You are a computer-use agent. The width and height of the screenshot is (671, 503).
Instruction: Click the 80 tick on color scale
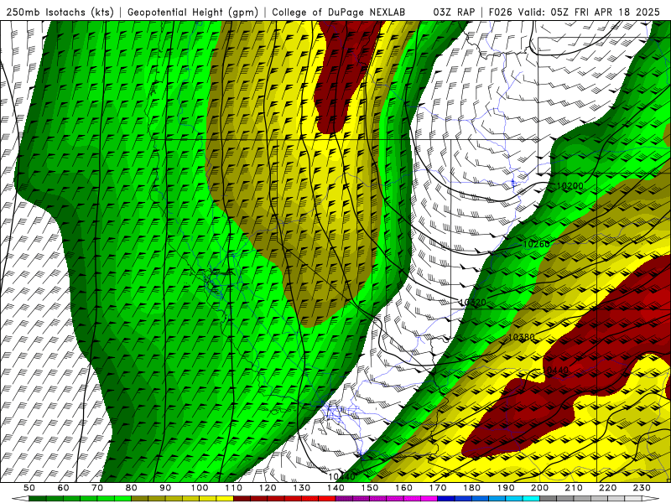tap(131, 488)
